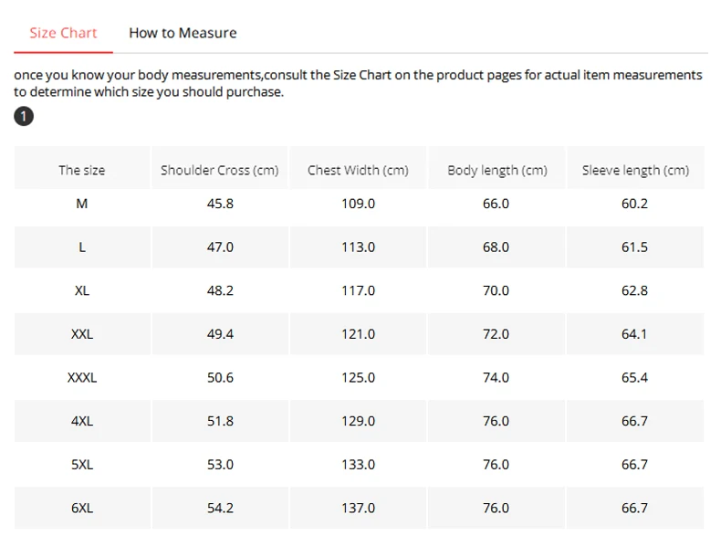Click body length value 70.0
The image size is (721, 536).
tap(496, 290)
